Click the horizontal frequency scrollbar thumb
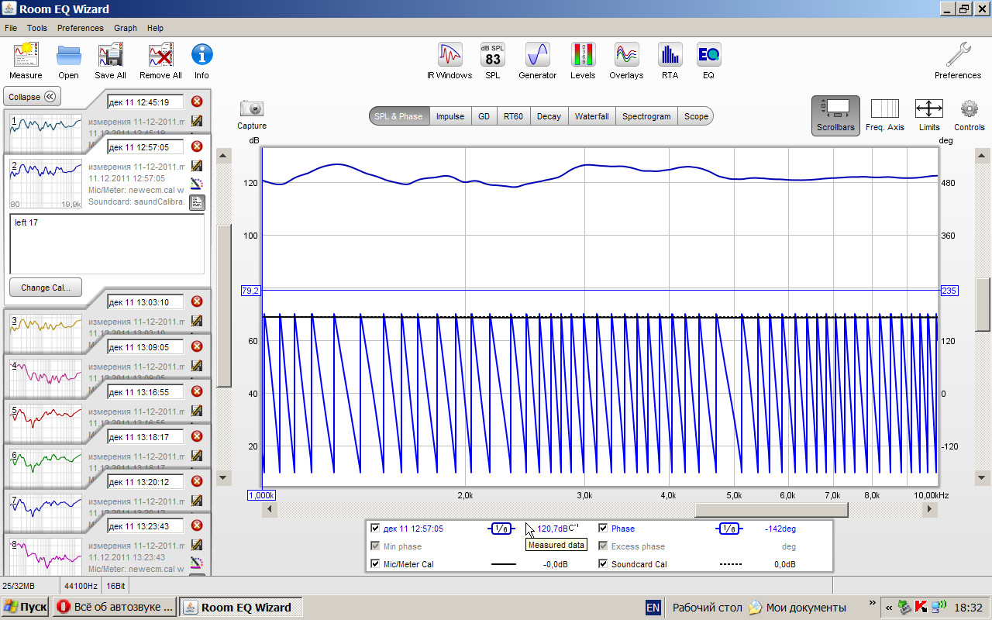 click(771, 509)
